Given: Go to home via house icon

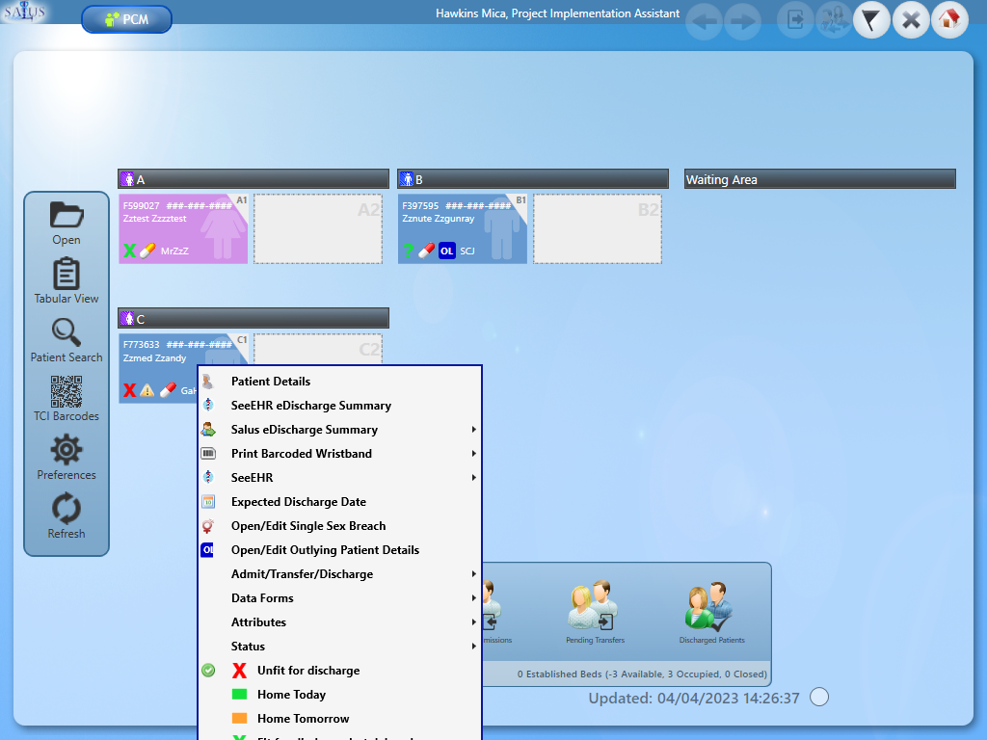Looking at the screenshot, I should point(949,20).
